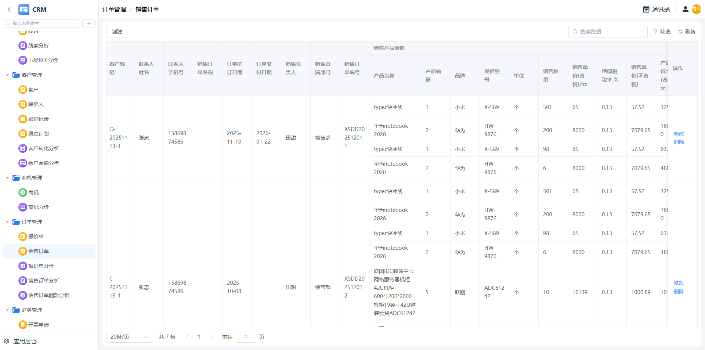The width and height of the screenshot is (705, 350).
Task: Open the 20条/页 page size dropdown
Action: coord(129,337)
